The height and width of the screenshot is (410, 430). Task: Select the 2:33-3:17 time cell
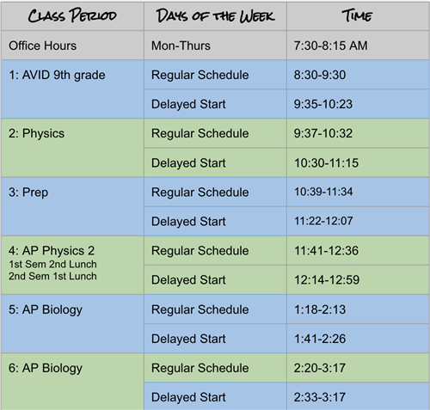[358, 396]
